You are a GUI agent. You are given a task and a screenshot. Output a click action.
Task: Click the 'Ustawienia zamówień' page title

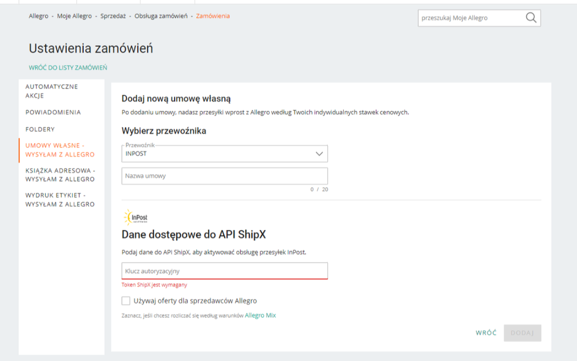click(x=91, y=49)
